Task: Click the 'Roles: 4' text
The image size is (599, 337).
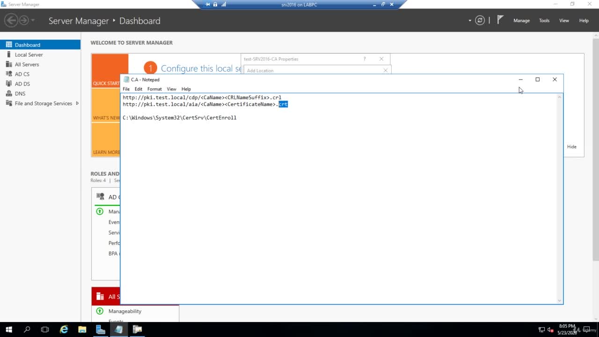Action: [98, 180]
